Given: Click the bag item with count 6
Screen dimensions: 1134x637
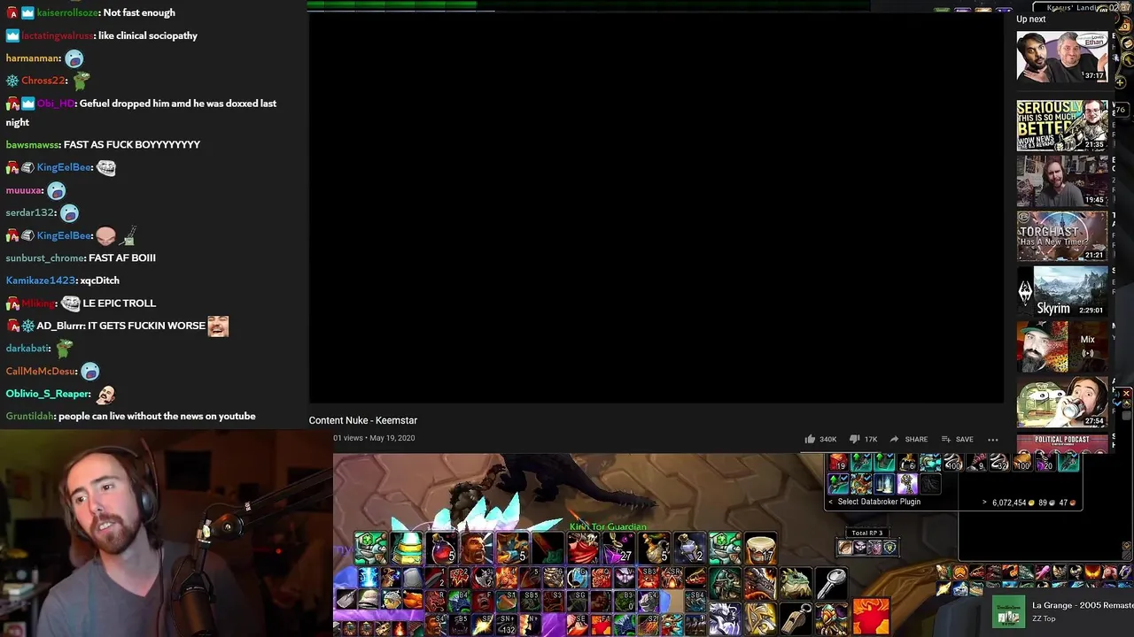Looking at the screenshot, I should (x=907, y=462).
